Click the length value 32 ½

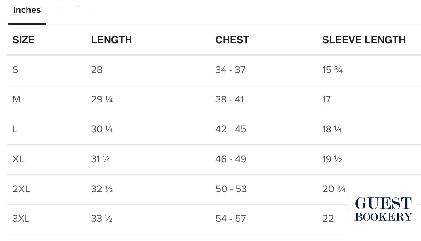pyautogui.click(x=102, y=189)
